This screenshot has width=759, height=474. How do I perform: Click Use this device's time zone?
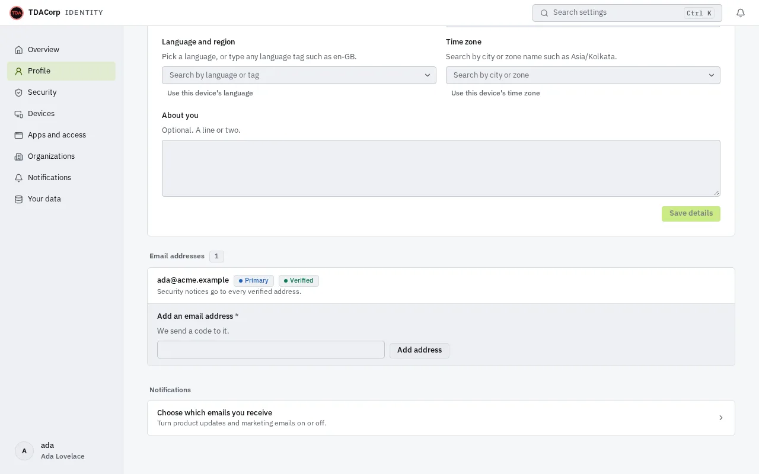click(495, 93)
